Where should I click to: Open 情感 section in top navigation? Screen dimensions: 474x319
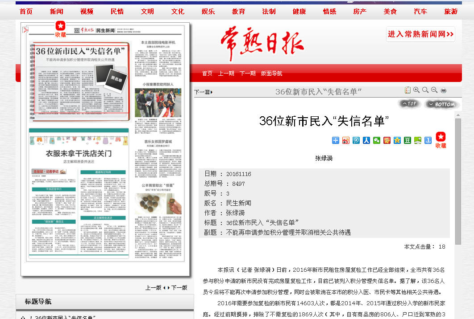coord(329,12)
